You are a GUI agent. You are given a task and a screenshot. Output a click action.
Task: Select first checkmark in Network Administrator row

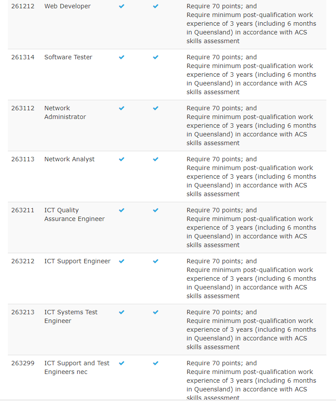pos(121,109)
